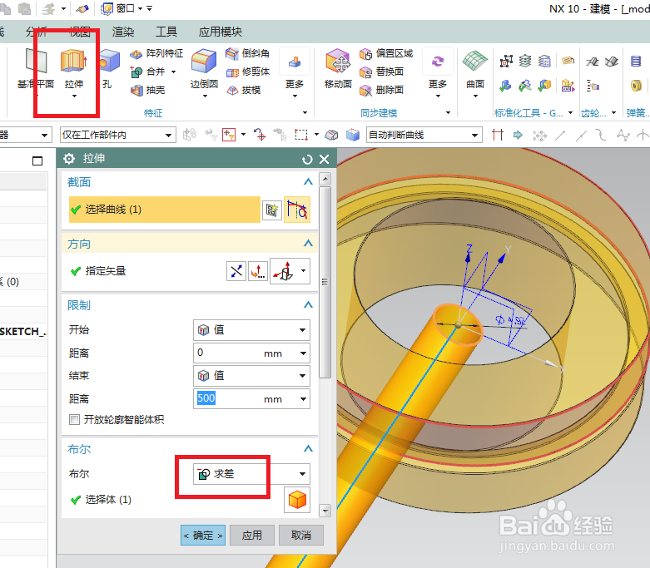Click the Datum Plane (基准平面) icon
This screenshot has height=568, width=650.
click(x=36, y=61)
